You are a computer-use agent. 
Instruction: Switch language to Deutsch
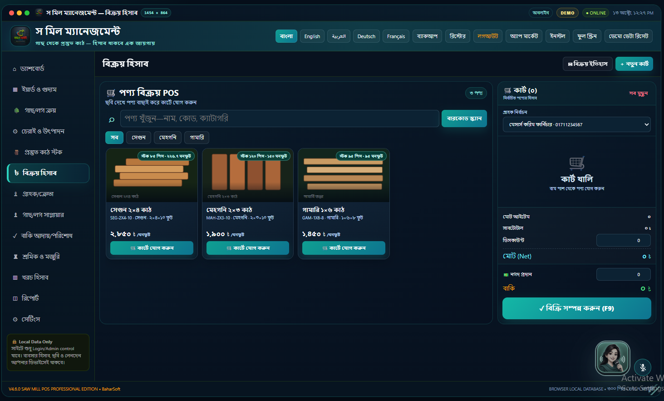pos(366,36)
